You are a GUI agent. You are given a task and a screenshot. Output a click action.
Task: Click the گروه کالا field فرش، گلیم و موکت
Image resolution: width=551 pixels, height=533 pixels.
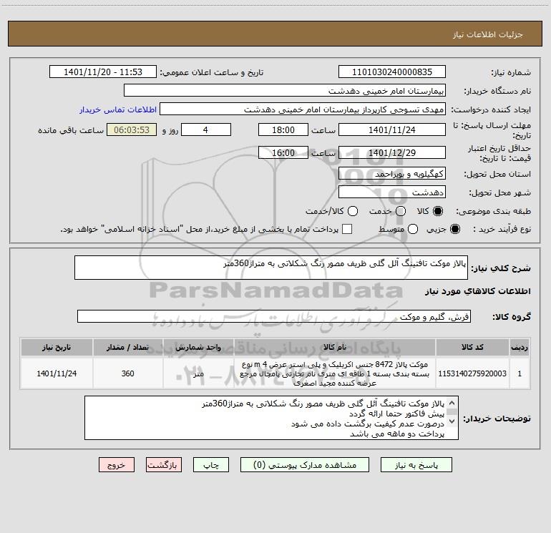coord(274,316)
